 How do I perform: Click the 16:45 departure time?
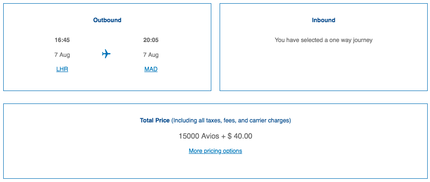62,40
